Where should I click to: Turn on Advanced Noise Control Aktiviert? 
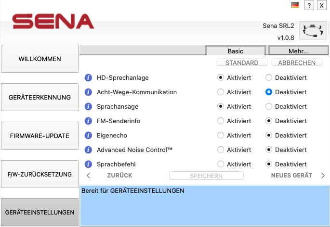tap(221, 150)
